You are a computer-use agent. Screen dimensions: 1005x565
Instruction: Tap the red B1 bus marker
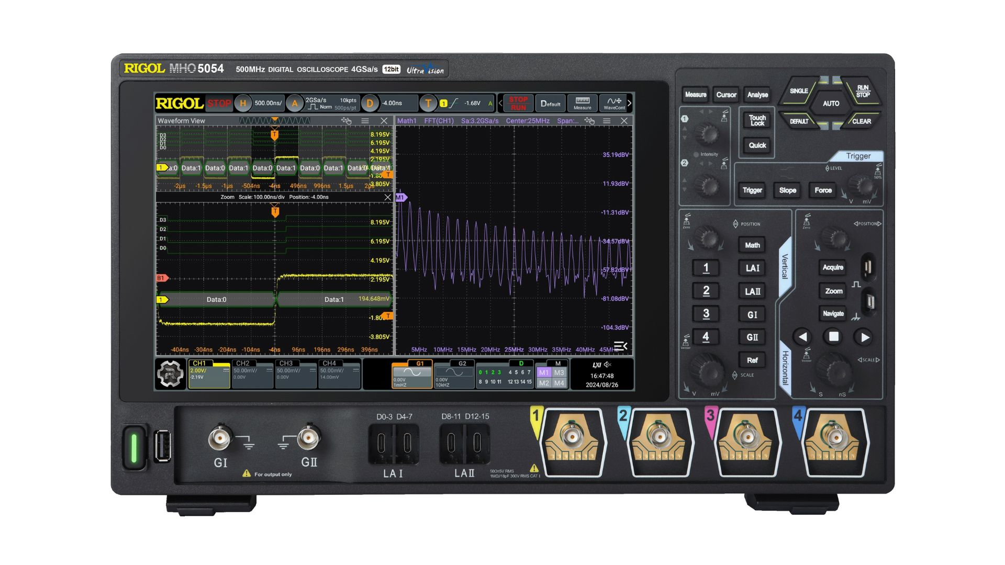coord(162,278)
